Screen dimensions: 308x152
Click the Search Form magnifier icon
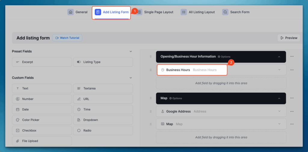tap(225, 12)
